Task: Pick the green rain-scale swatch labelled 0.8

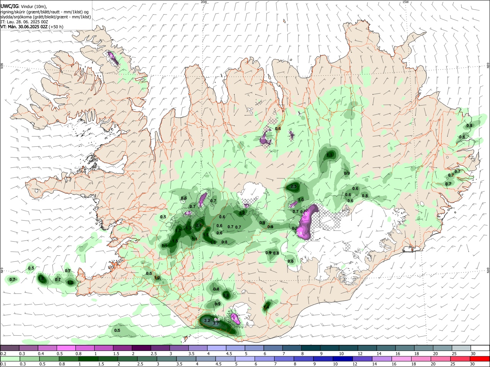Action: 69,359
